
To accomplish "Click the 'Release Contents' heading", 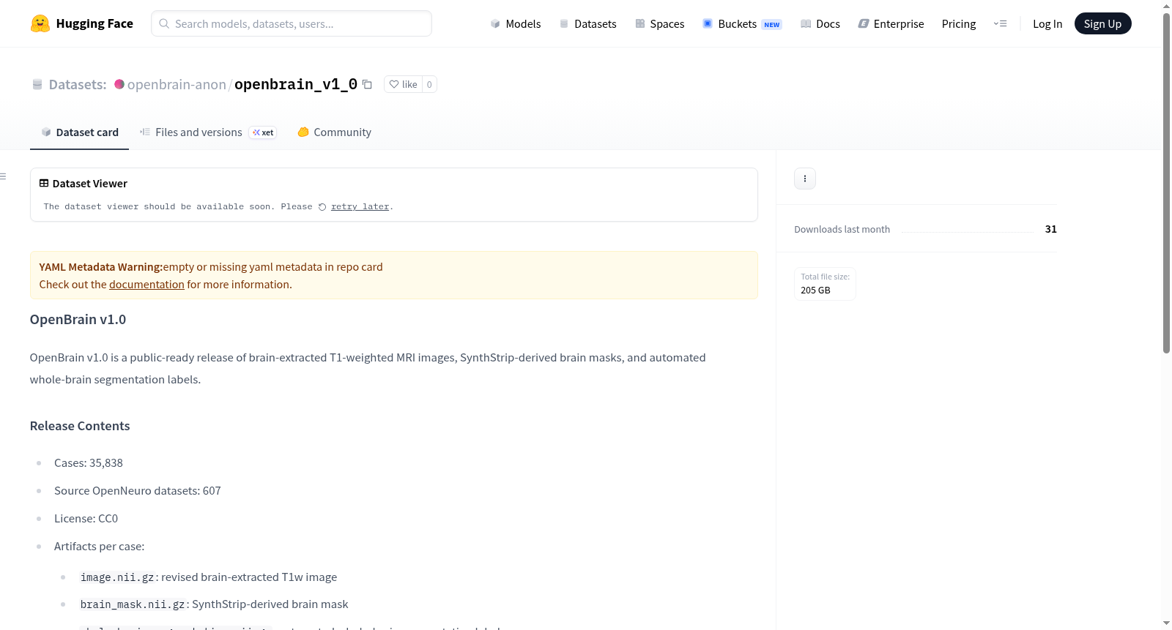I will pyautogui.click(x=80, y=426).
